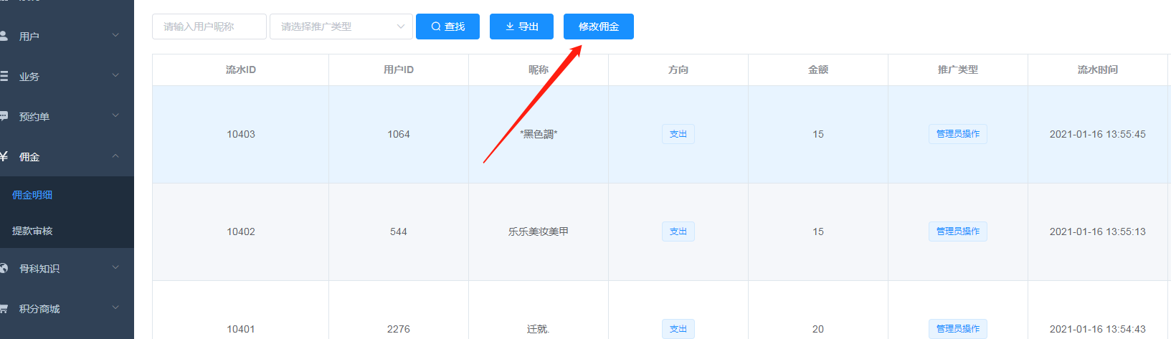1171x339 pixels.
Task: Click 支出 tag in row 10401
Action: click(x=678, y=329)
